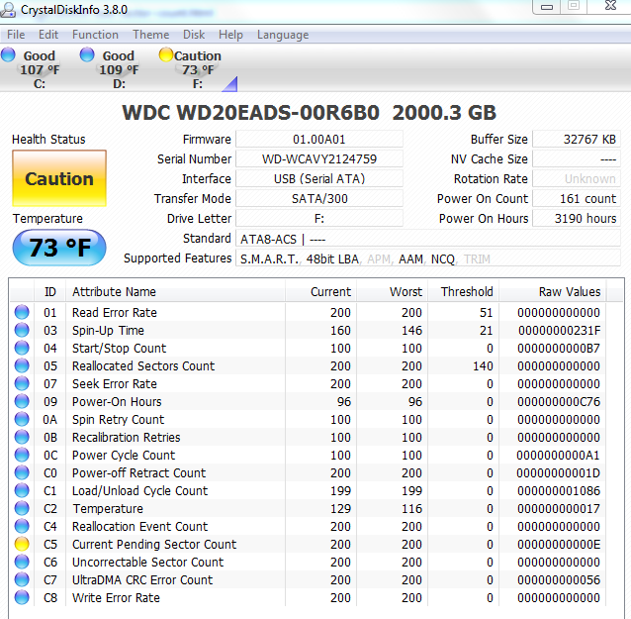Image resolution: width=631 pixels, height=619 pixels.
Task: Select the D: drive Good status orb
Action: [87, 55]
